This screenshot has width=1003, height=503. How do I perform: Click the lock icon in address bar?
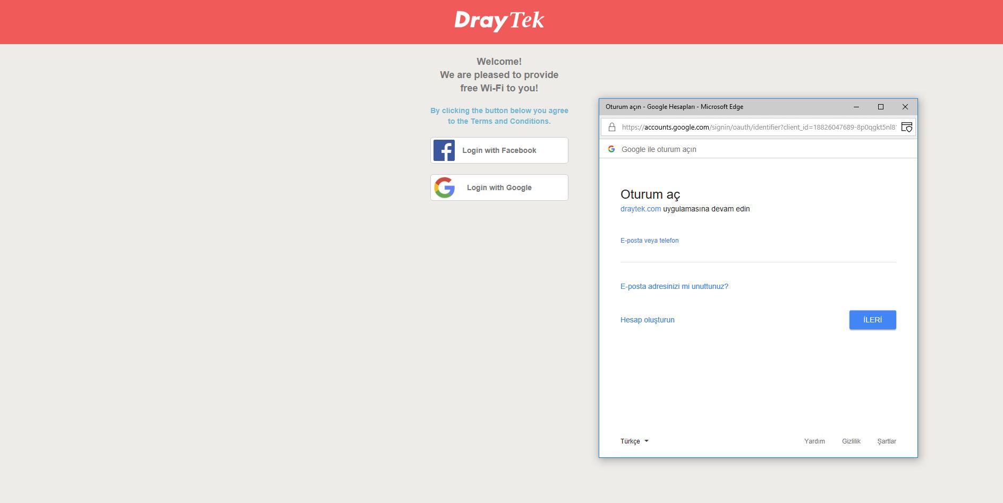coord(612,127)
